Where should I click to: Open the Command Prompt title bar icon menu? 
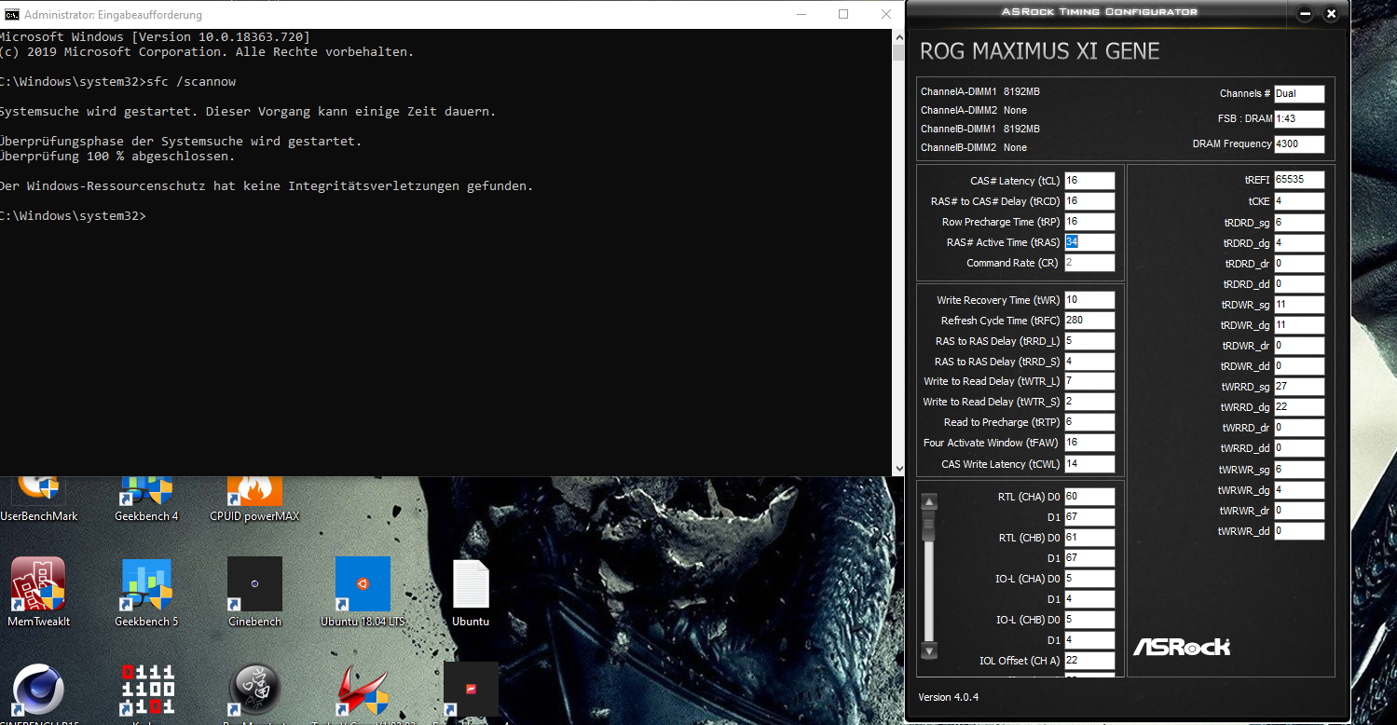pyautogui.click(x=10, y=15)
